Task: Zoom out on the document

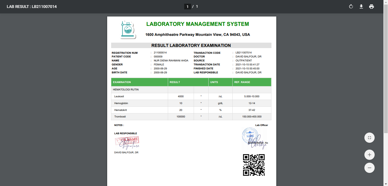Action: click(369, 168)
